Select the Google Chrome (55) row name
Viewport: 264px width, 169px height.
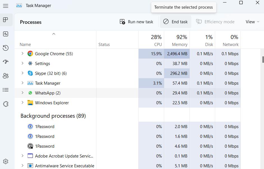pyautogui.click(x=54, y=54)
